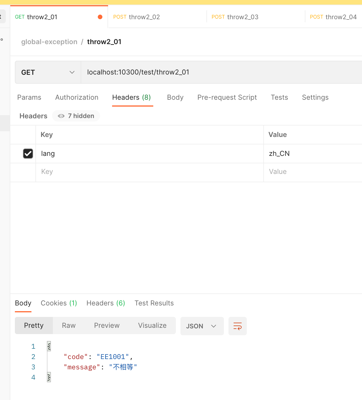This screenshot has height=400, width=362.
Task: Switch to the POST throw2_02 tab
Action: (137, 17)
